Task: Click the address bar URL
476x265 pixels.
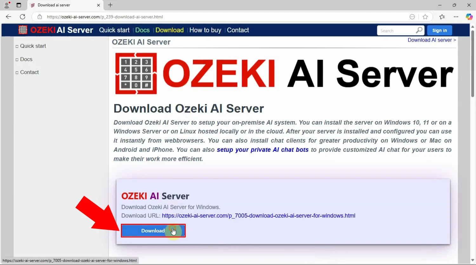Action: [x=105, y=17]
